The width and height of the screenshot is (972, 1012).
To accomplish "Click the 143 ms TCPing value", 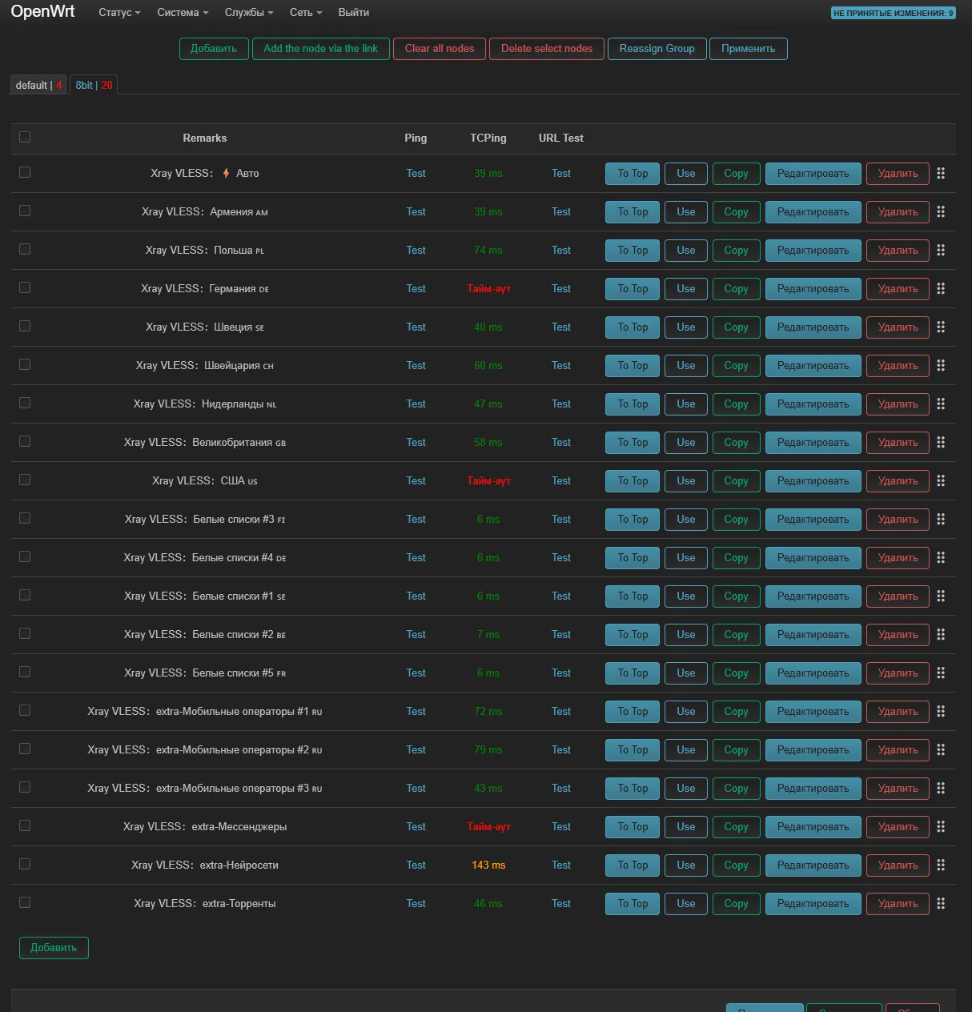I will tap(488, 865).
